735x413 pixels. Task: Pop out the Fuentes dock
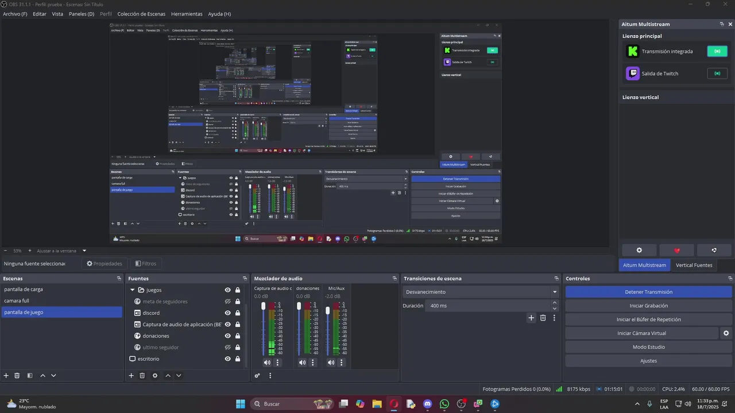tap(245, 279)
